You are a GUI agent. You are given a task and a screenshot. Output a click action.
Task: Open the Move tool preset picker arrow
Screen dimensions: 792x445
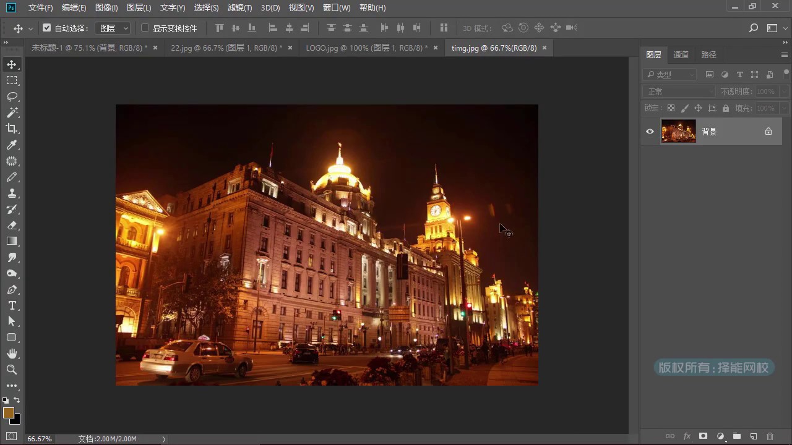point(30,28)
